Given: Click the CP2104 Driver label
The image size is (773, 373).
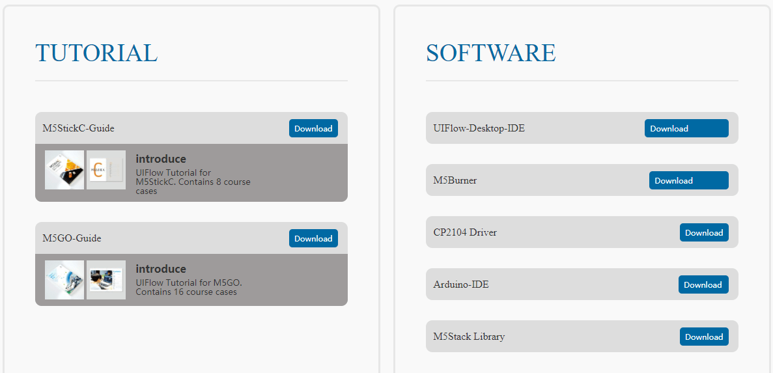Looking at the screenshot, I should (465, 232).
